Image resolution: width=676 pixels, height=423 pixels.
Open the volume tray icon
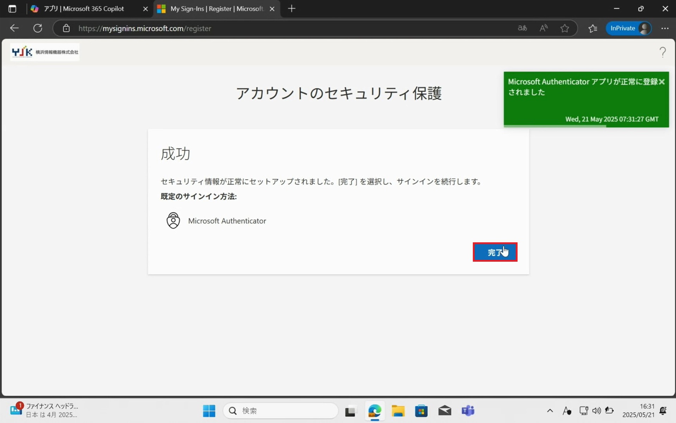coord(596,411)
